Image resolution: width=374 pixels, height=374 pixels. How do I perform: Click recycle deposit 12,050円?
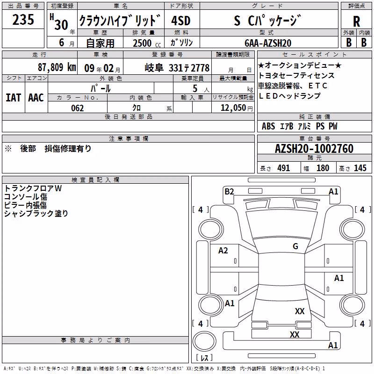click(x=237, y=108)
